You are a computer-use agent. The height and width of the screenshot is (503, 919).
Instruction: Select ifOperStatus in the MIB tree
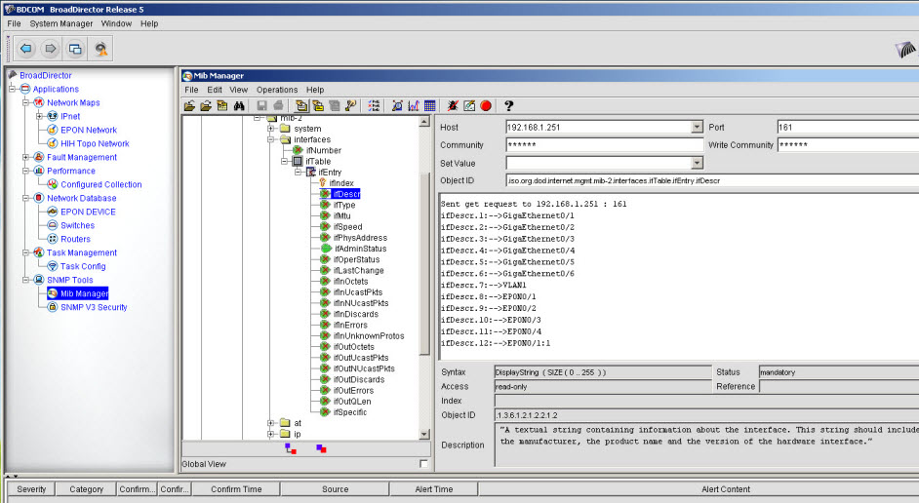(356, 260)
